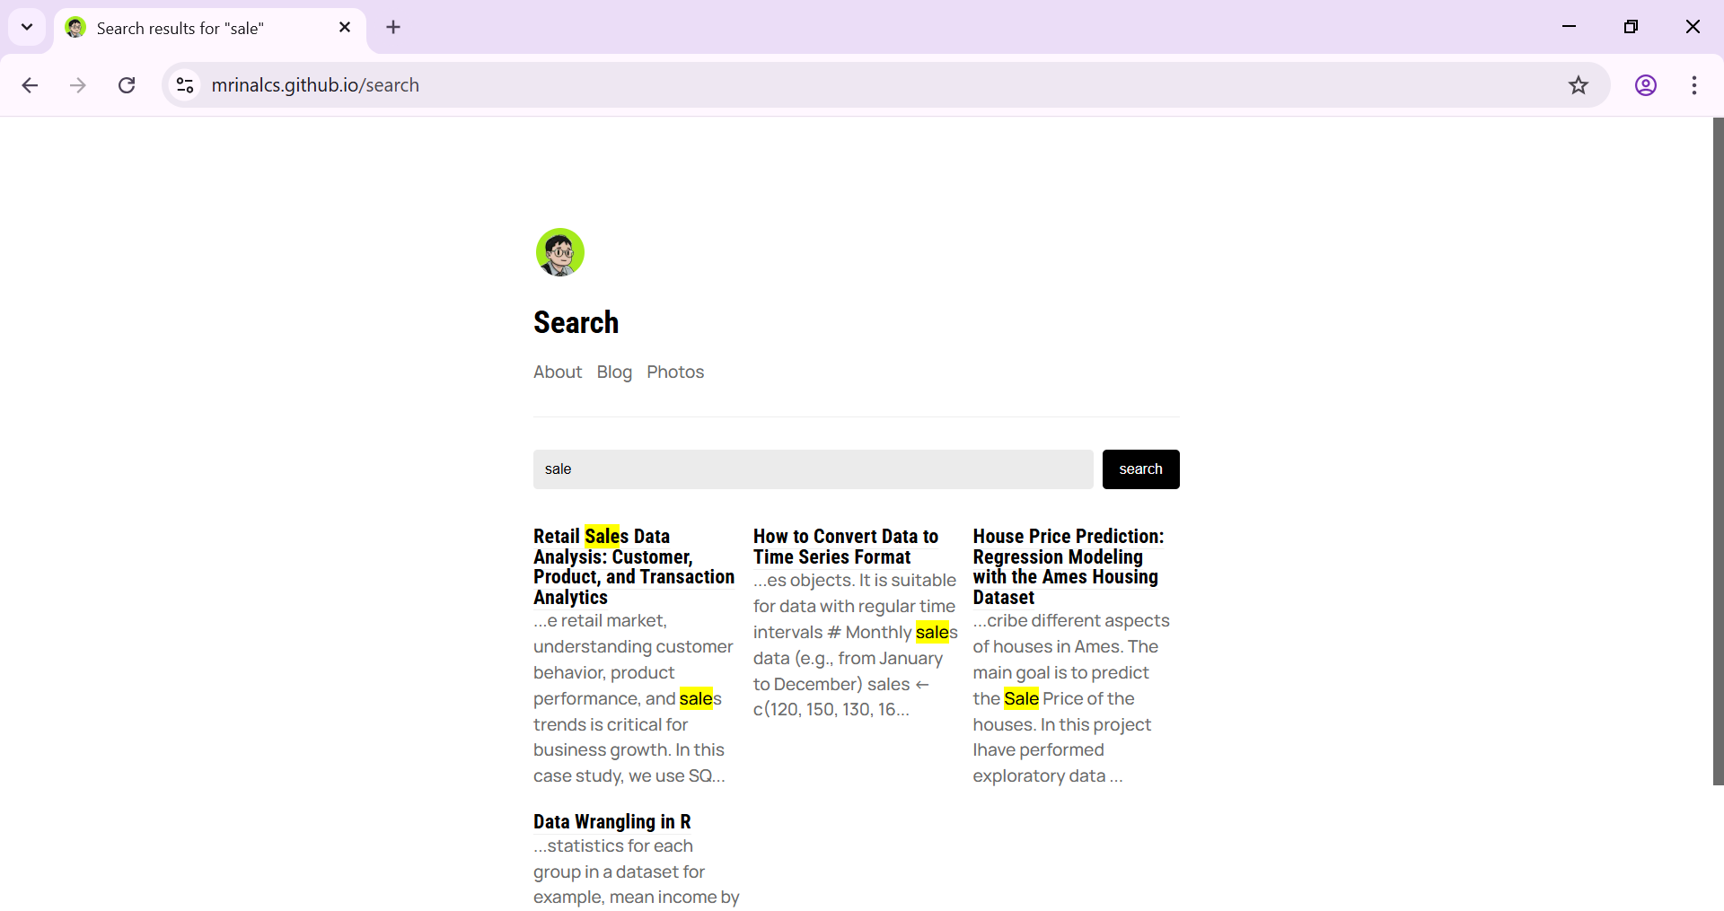Open Chrome's three-dot menu

pos(1693,85)
